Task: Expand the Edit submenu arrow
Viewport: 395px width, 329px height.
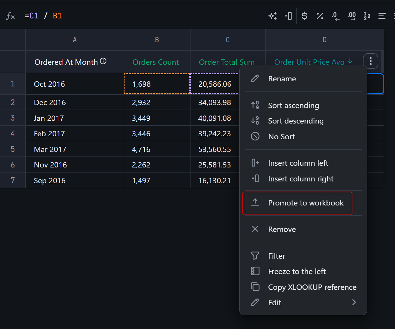Action: [x=354, y=302]
